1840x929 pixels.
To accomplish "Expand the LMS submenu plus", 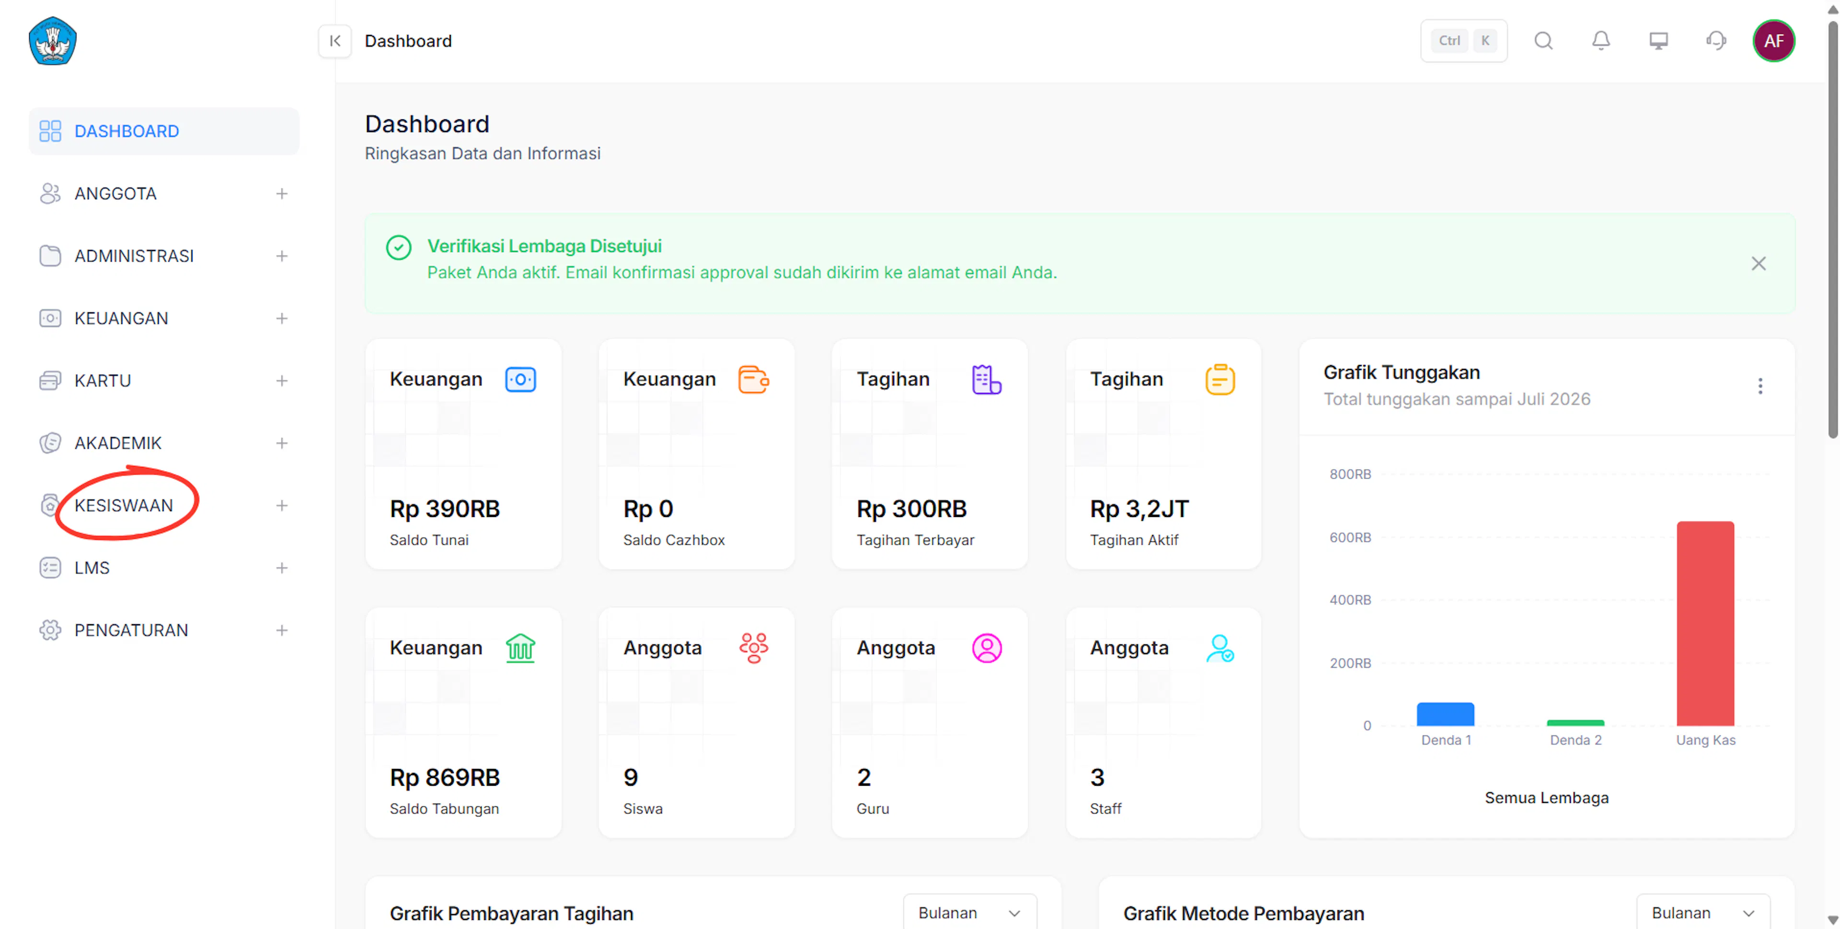I will tap(282, 568).
